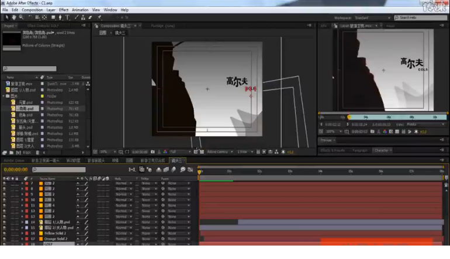The height and width of the screenshot is (259, 450).
Task: Open the 1 View layout dropdown
Action: coord(245,152)
